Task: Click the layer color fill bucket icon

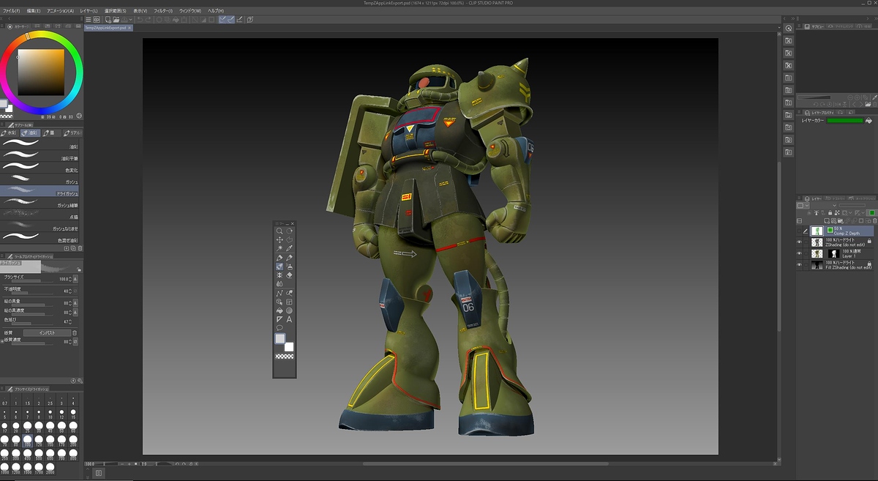Action: tap(869, 121)
